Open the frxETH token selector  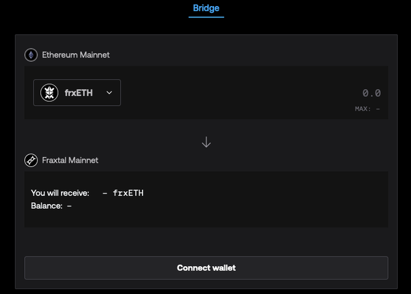[77, 93]
